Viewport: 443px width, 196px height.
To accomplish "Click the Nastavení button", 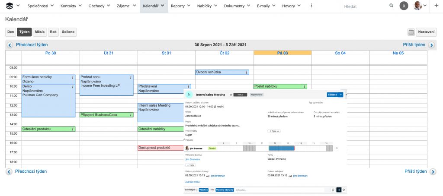I will (427, 32).
